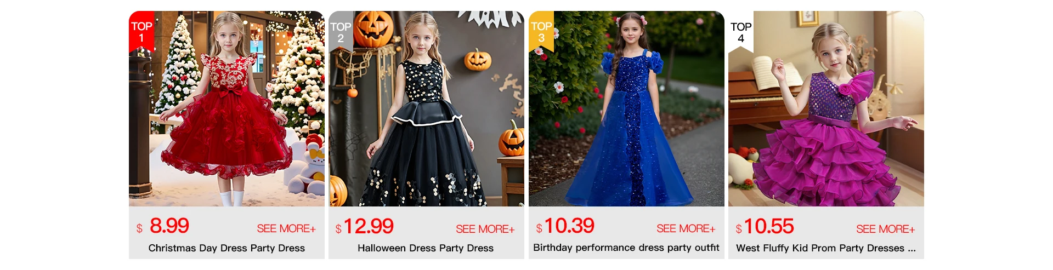1053x270 pixels.
Task: Open the black Halloween dress product image
Action: click(x=426, y=108)
